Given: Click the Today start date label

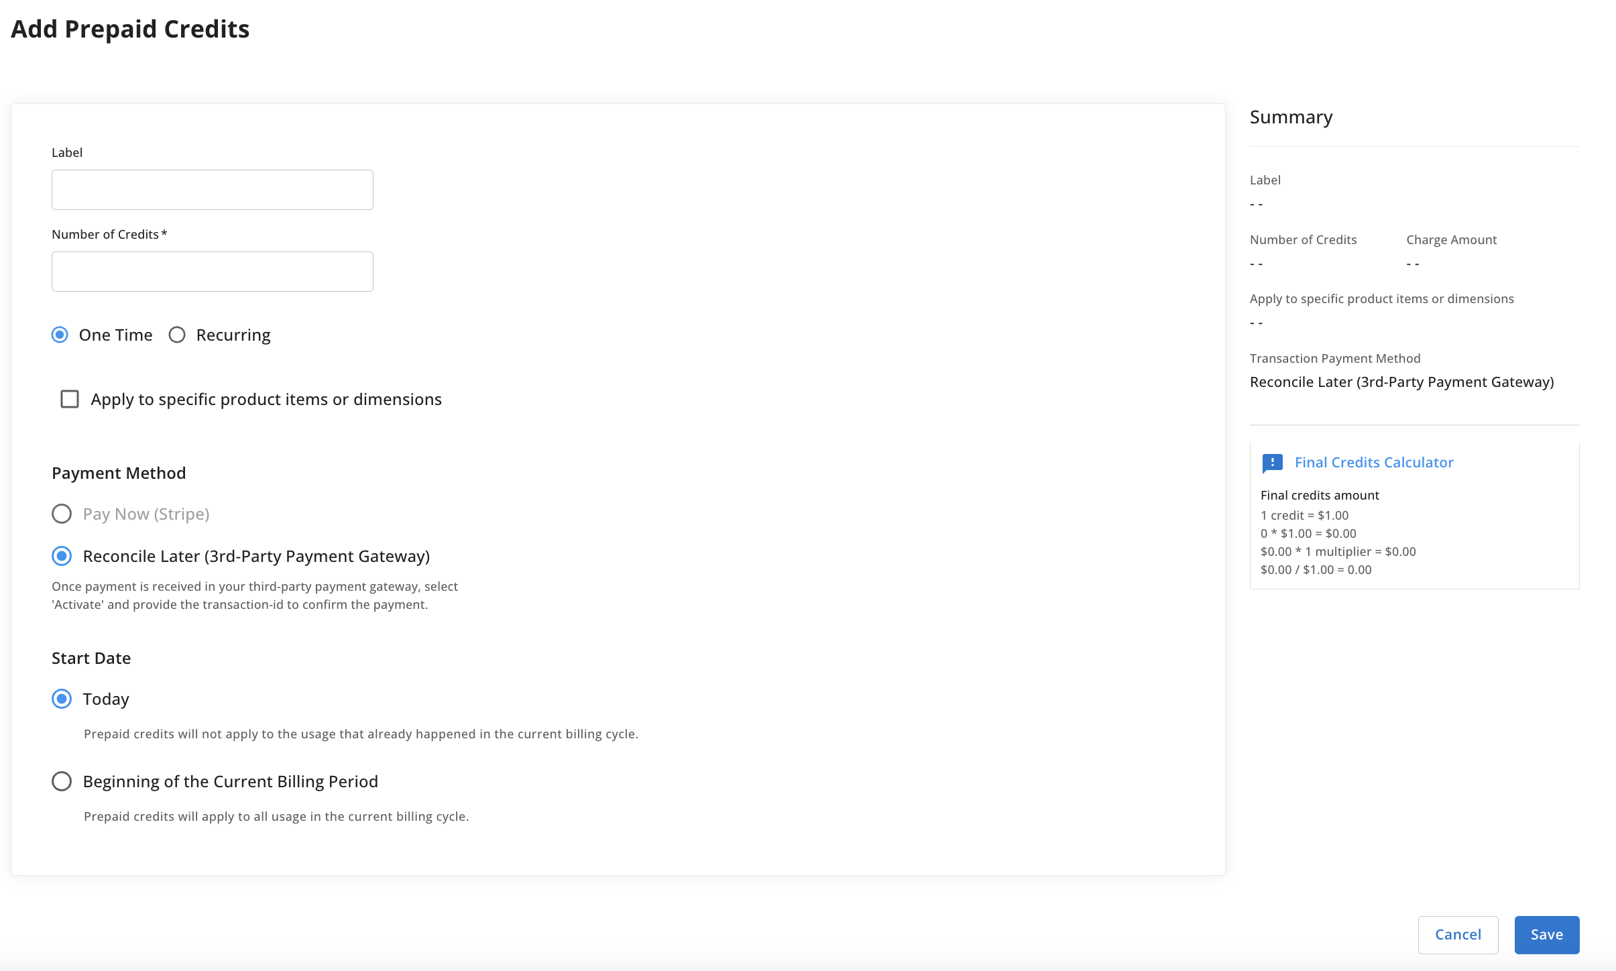Looking at the screenshot, I should [x=106, y=699].
